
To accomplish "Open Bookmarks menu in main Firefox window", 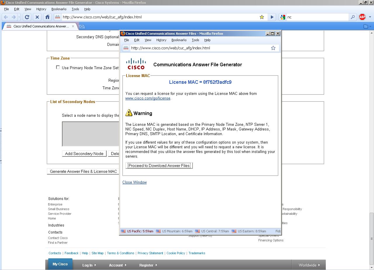I will click(x=59, y=9).
